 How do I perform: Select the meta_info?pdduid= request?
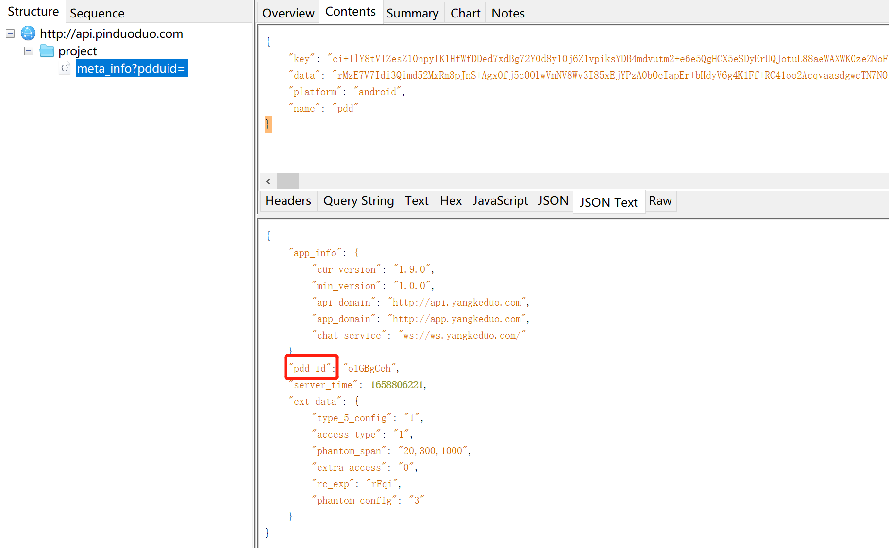click(x=131, y=68)
